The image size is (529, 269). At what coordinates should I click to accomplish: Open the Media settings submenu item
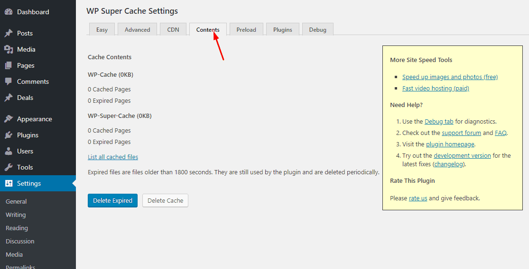[14, 254]
